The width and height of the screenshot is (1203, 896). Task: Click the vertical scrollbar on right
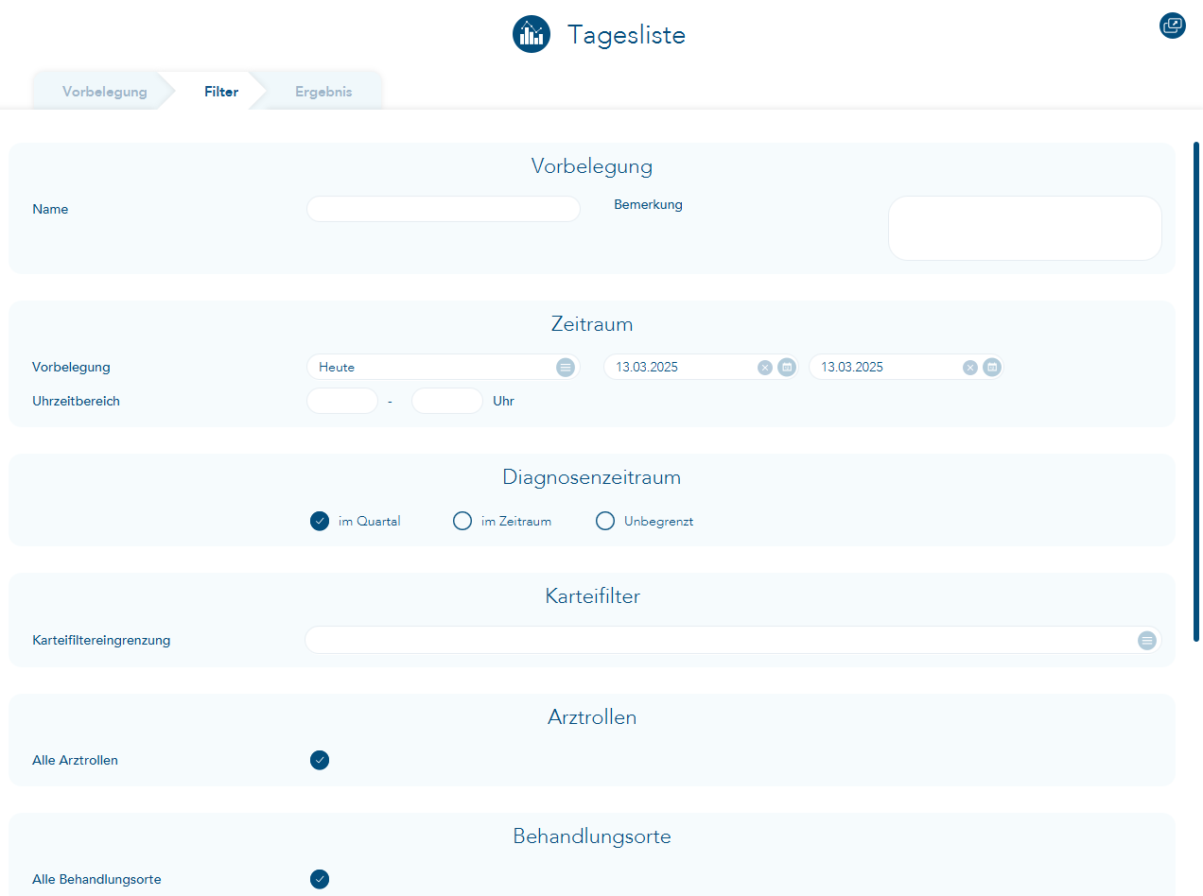[1196, 391]
